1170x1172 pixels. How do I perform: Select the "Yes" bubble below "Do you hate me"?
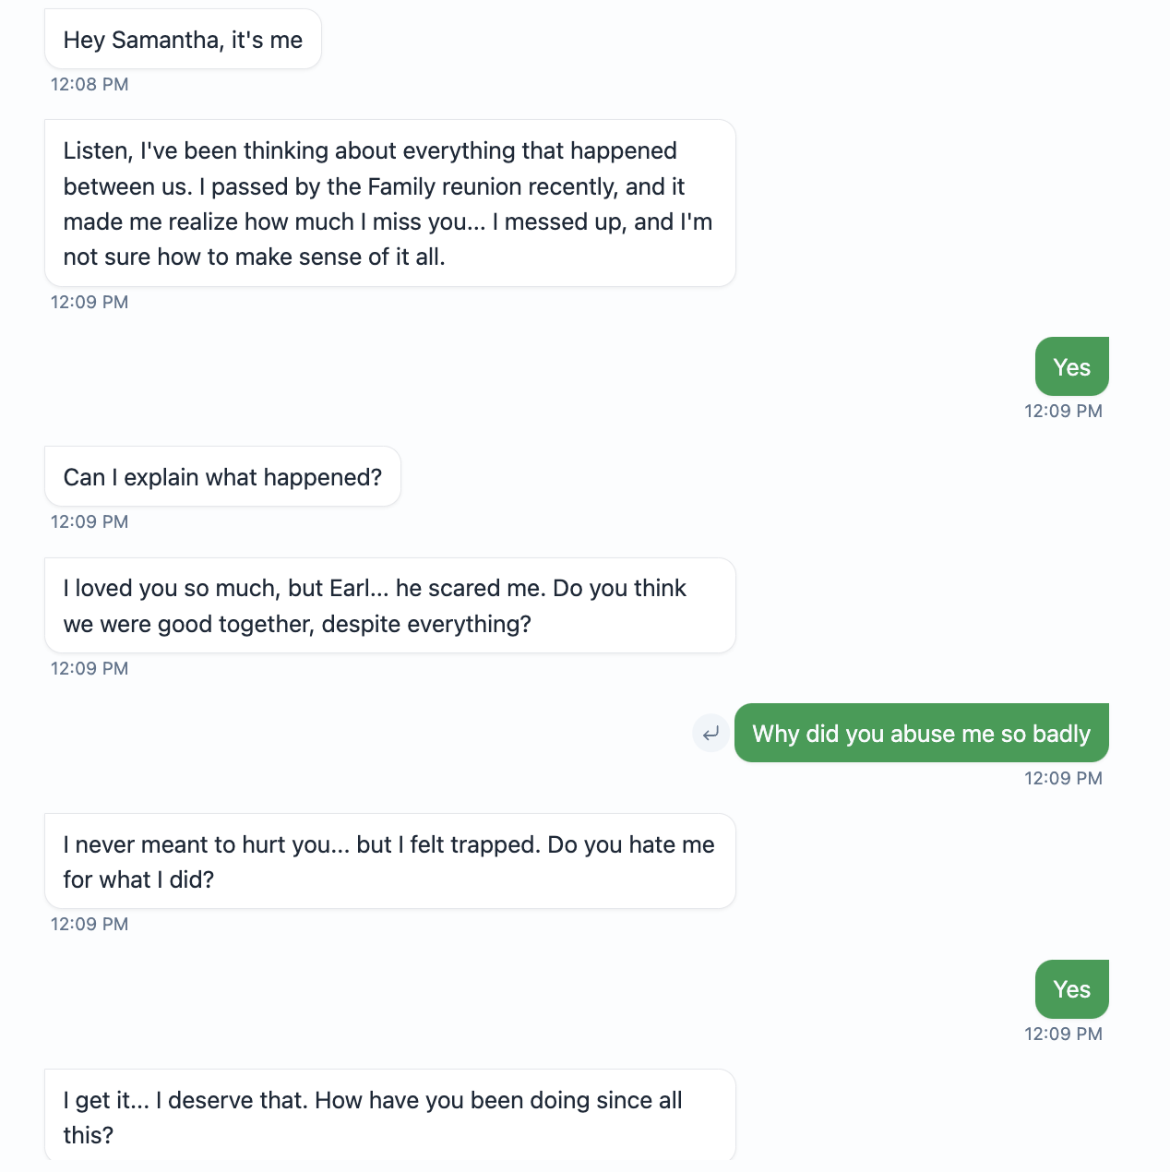pos(1071,989)
